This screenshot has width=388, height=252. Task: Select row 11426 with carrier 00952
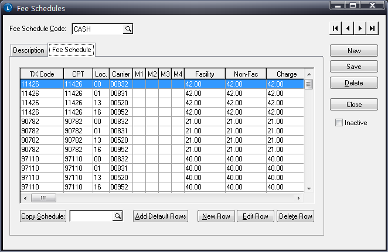[x=162, y=112]
